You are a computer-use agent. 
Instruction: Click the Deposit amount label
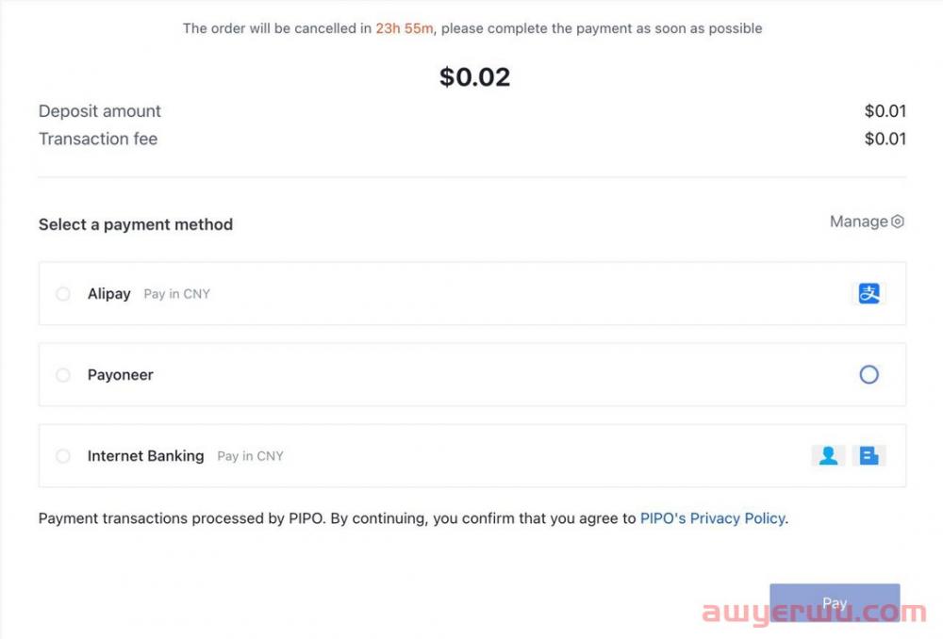(100, 111)
